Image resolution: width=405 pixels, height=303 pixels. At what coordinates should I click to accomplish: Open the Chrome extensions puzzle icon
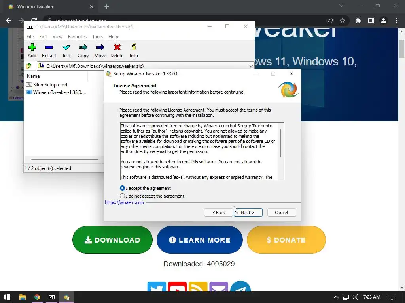click(x=358, y=21)
